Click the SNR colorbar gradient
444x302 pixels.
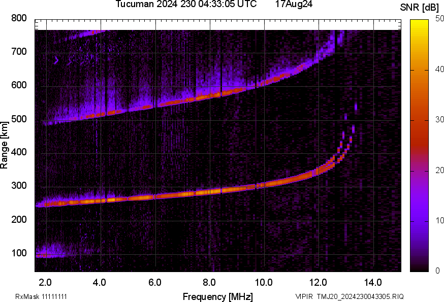pyautogui.click(x=419, y=146)
